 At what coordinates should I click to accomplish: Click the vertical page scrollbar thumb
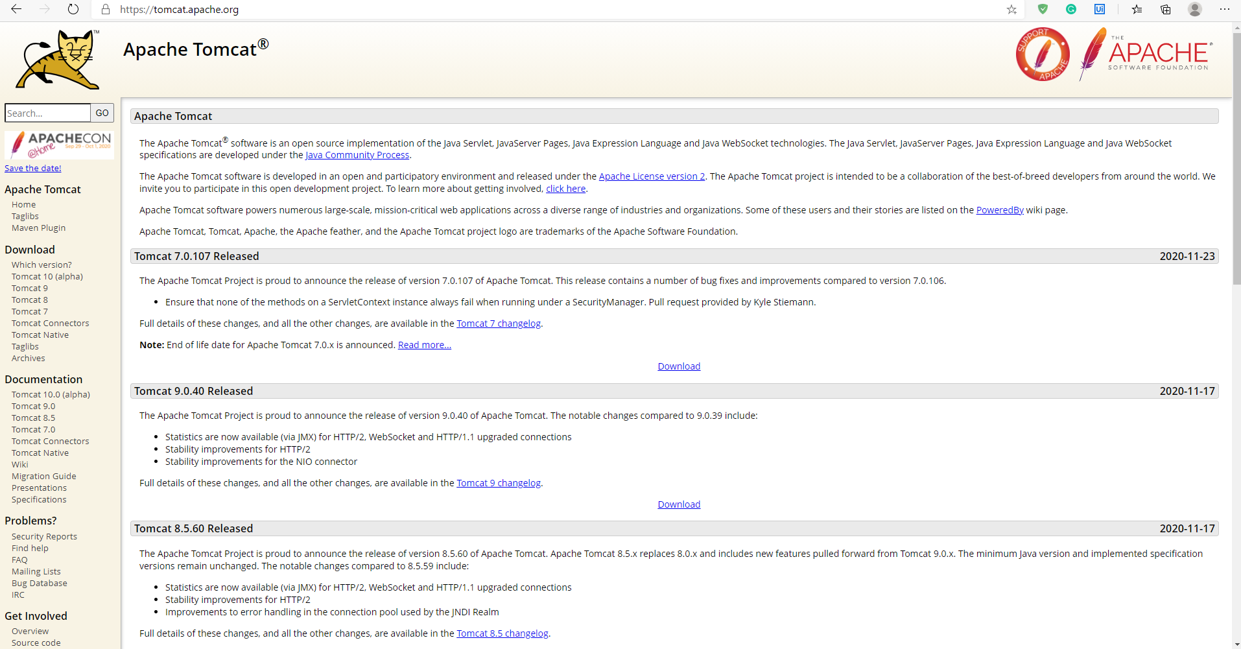click(1236, 159)
